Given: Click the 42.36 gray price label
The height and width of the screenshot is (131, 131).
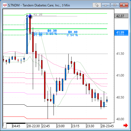Looking at the screenshot, I should point(38,14).
